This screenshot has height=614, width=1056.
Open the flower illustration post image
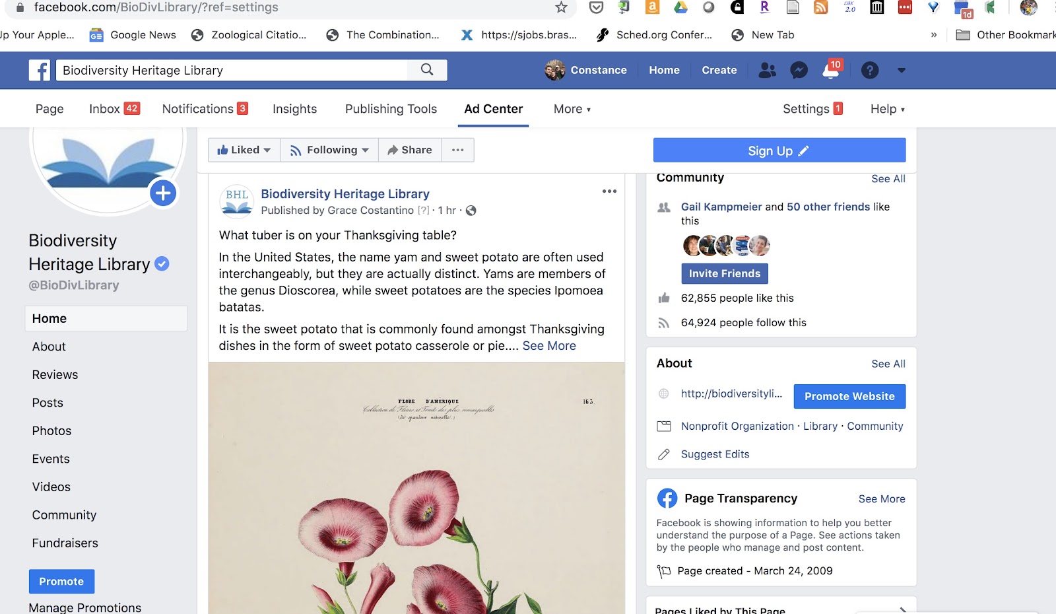416,489
